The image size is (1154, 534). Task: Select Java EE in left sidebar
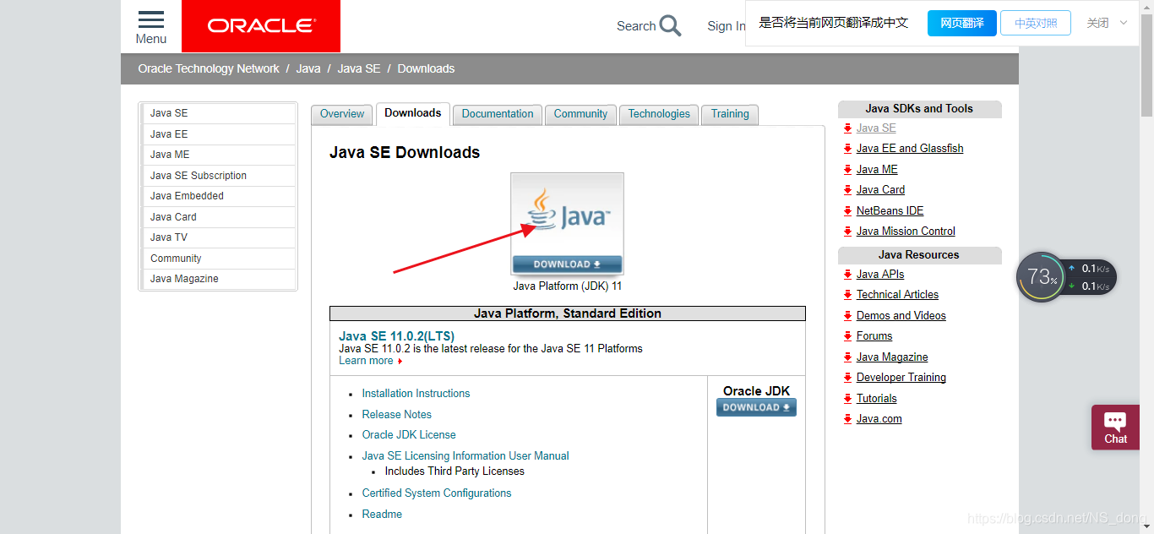coord(219,134)
